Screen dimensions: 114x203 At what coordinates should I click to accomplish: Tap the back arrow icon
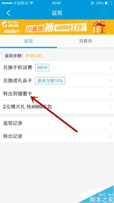coord(8,13)
